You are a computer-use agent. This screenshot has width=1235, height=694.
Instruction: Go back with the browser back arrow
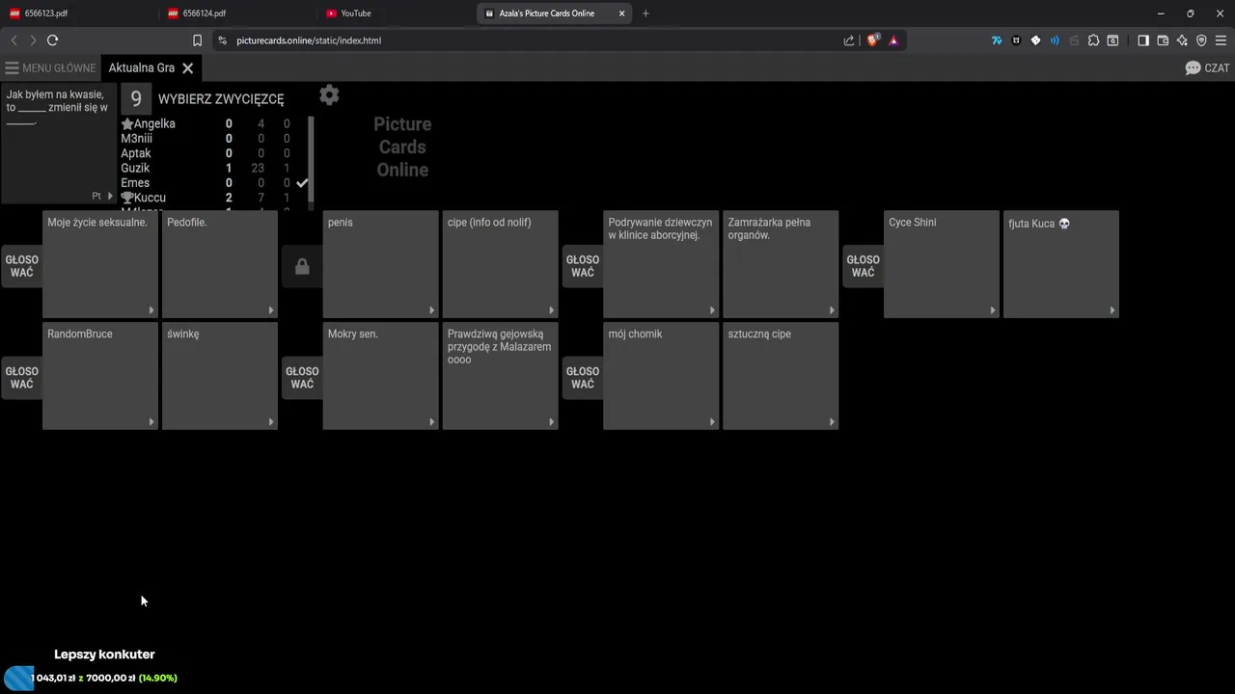(14, 40)
